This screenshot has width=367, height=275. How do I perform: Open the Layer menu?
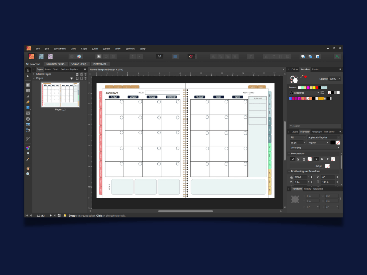click(95, 49)
